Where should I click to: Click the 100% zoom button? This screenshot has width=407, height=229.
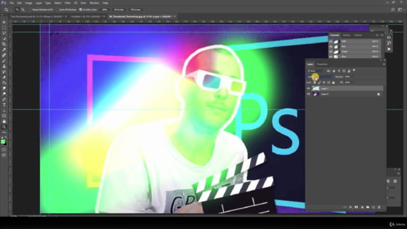[x=104, y=10]
